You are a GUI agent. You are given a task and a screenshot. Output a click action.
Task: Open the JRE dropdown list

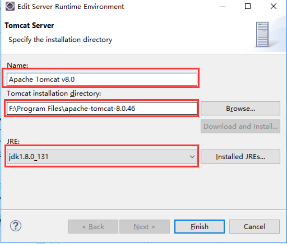[x=102, y=157]
